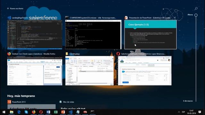Switch to Firefox from the taskbar
The image size is (205, 115).
(34, 112)
